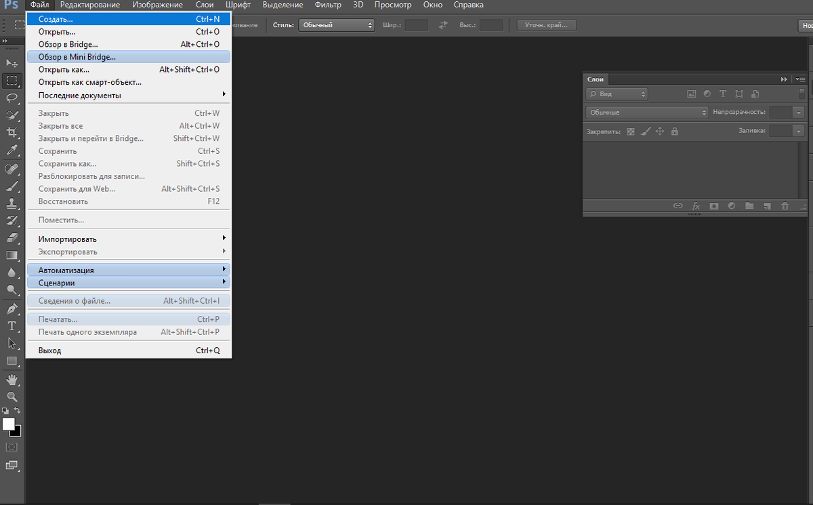This screenshot has height=505, width=813.
Task: Open the Изображение menu
Action: 157,5
